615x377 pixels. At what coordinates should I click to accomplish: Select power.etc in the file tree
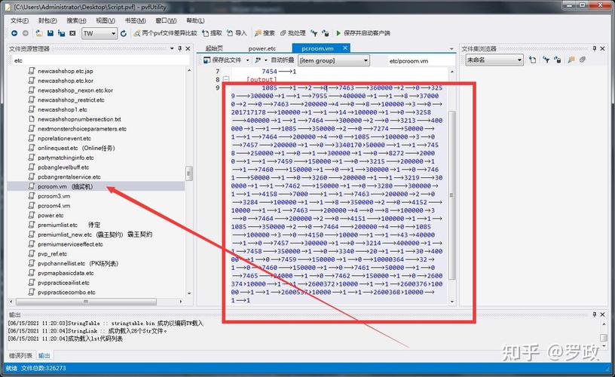pyautogui.click(x=50, y=216)
